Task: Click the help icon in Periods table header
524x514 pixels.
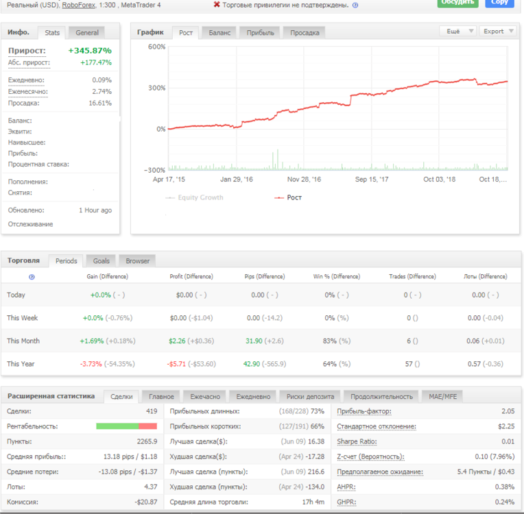Action: pos(32,277)
